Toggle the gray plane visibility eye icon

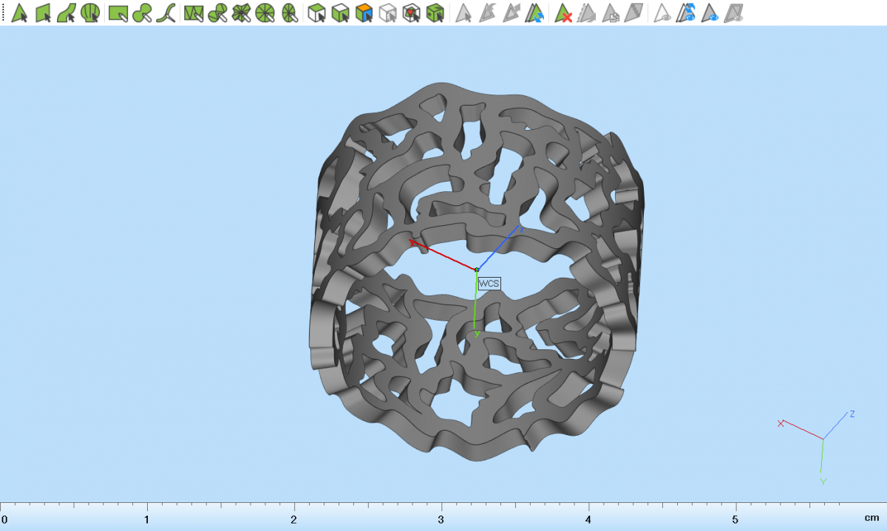(x=734, y=13)
